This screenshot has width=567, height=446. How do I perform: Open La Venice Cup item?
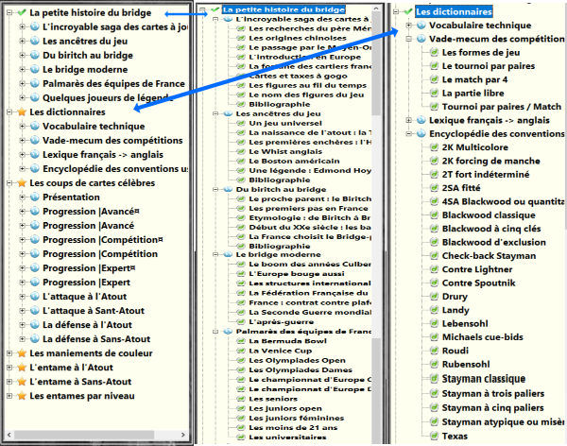click(x=279, y=350)
